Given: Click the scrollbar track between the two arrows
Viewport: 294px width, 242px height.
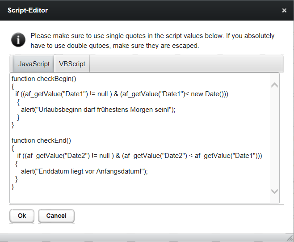Looking at the screenshot, I should [274, 138].
